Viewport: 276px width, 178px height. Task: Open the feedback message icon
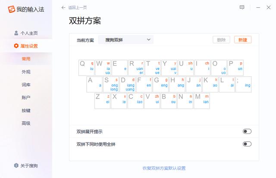coord(242,7)
